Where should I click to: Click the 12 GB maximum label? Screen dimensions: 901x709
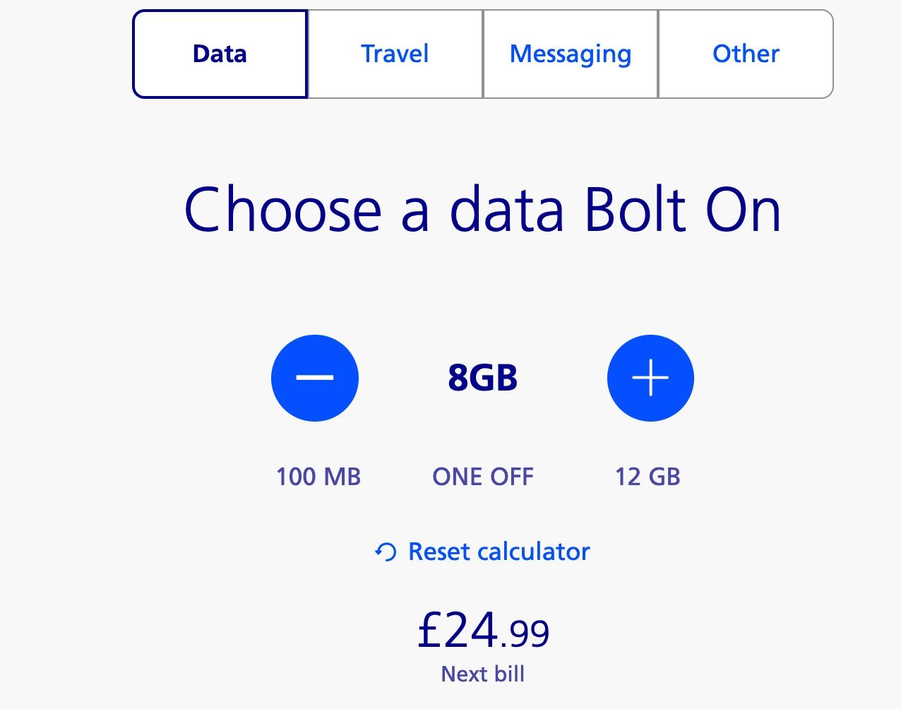648,477
